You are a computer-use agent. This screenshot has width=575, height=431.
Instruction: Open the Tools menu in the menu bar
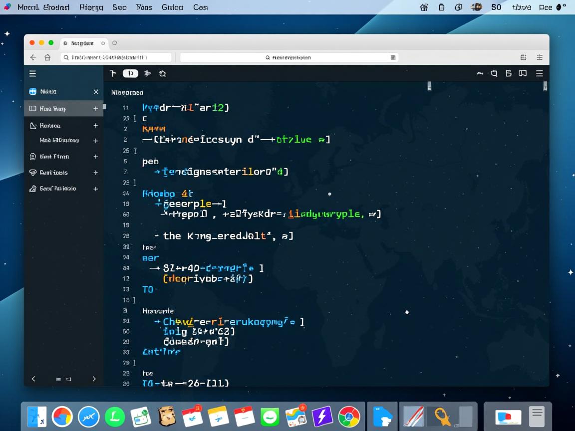click(144, 7)
